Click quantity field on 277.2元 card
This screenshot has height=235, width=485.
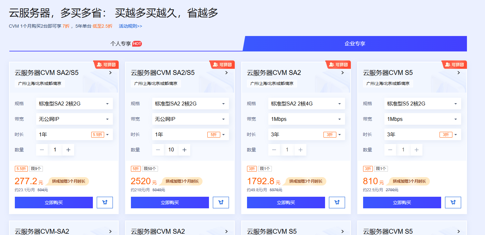[x=55, y=150]
